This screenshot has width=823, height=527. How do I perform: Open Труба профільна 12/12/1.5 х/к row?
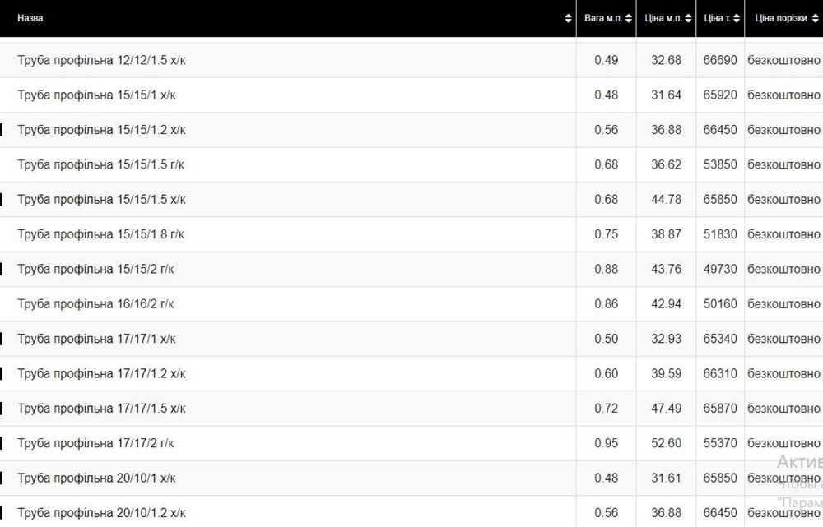click(x=107, y=60)
